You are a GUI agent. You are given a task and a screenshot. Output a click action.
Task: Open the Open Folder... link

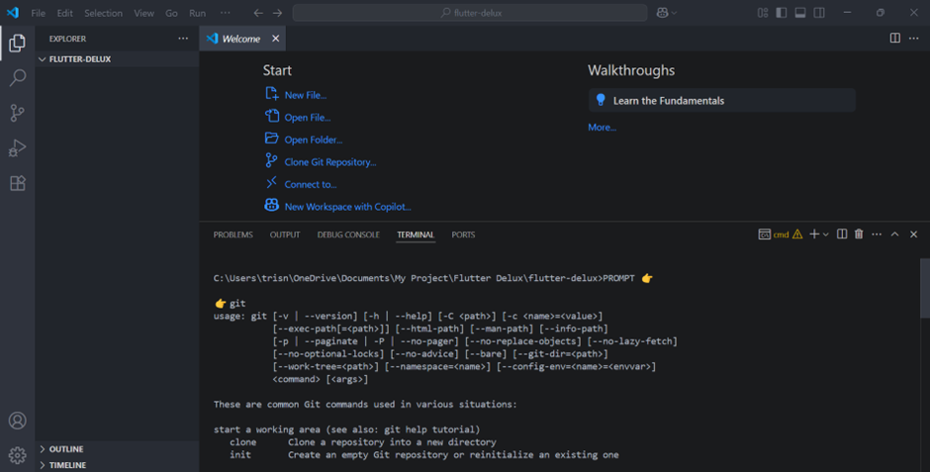click(x=314, y=140)
